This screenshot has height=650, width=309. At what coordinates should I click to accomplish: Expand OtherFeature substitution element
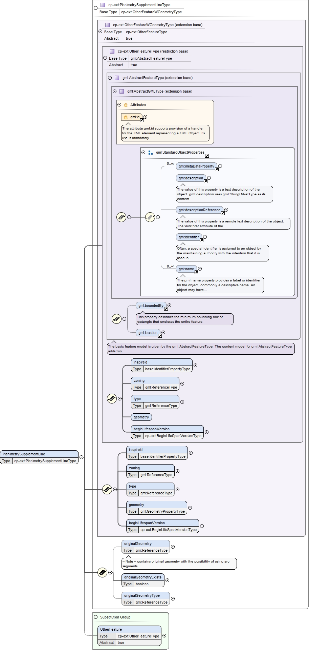[164, 635]
